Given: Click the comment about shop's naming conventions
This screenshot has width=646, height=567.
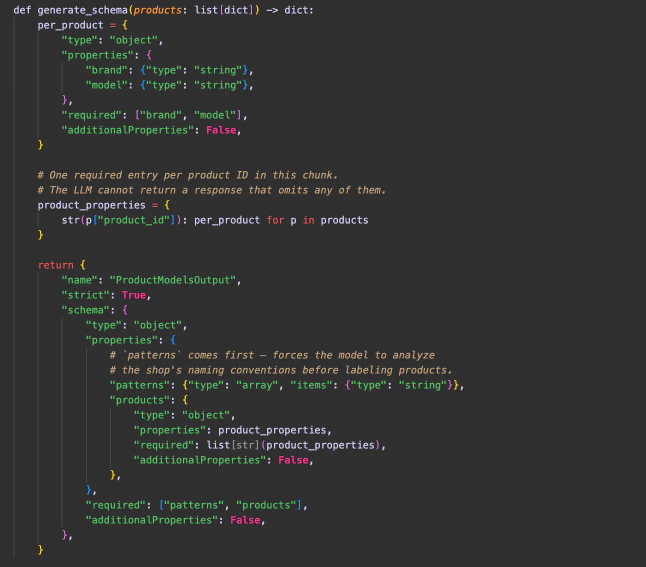Looking at the screenshot, I should click(x=281, y=370).
